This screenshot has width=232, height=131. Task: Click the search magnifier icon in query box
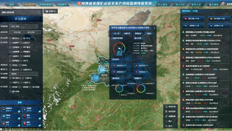click(39, 13)
